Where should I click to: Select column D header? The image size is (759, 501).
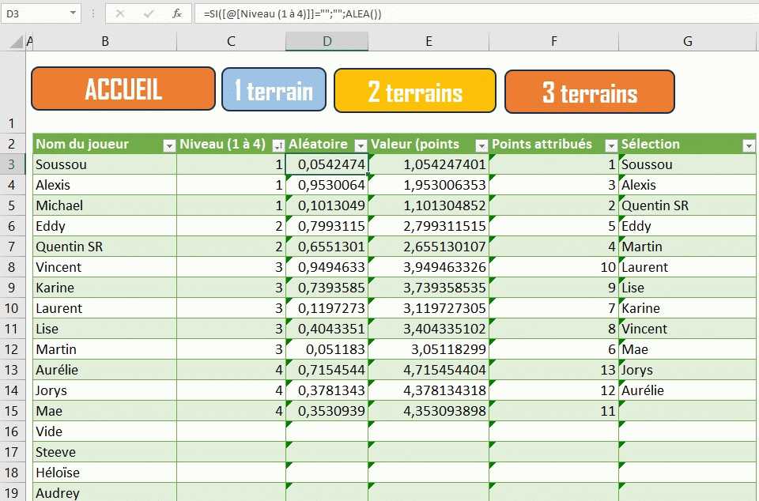coord(327,41)
